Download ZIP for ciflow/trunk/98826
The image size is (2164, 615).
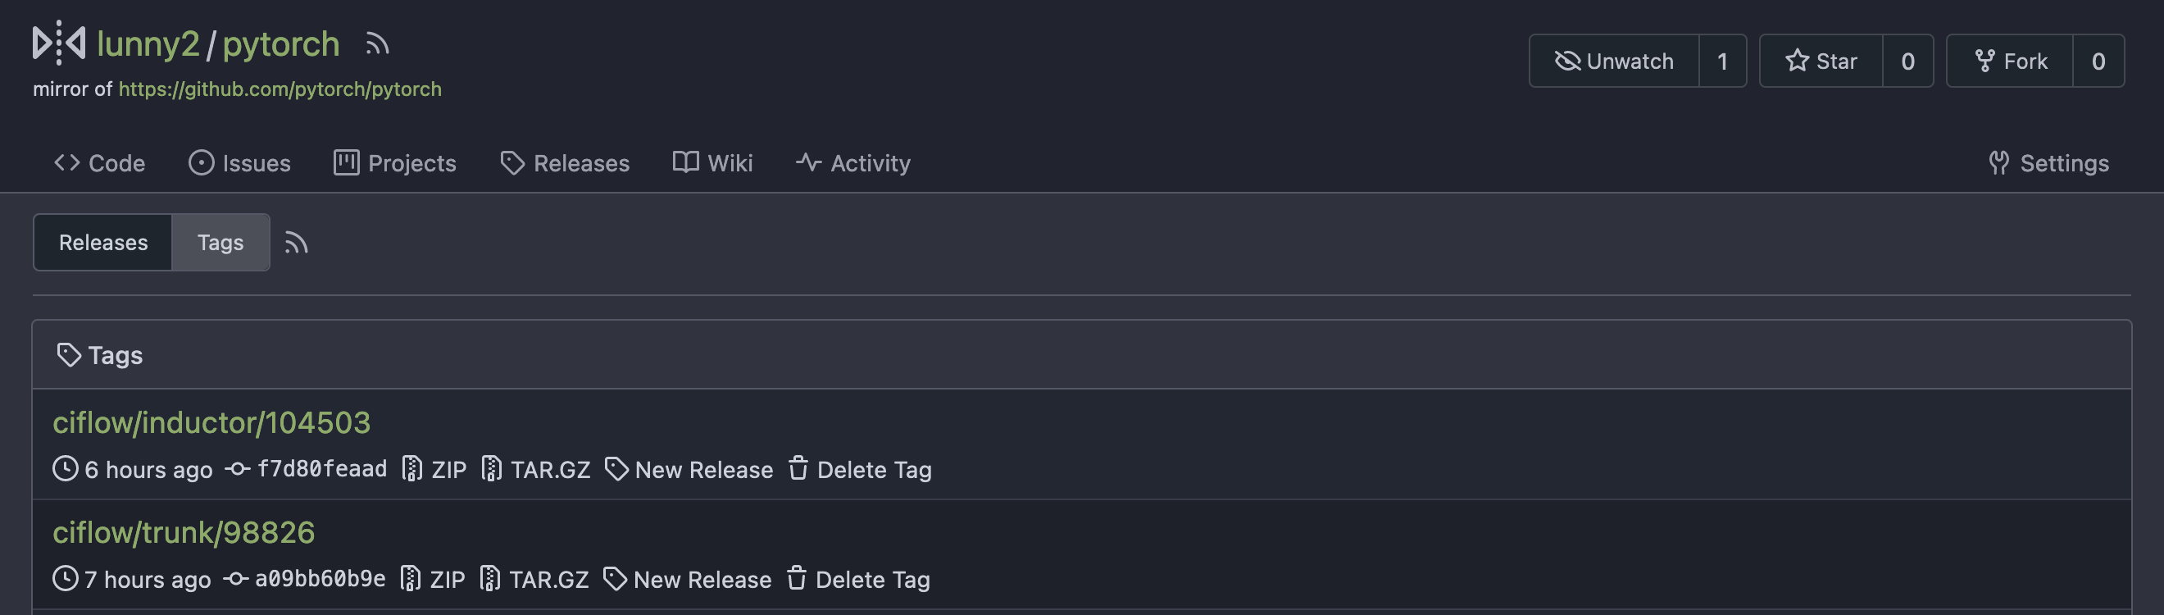[432, 579]
